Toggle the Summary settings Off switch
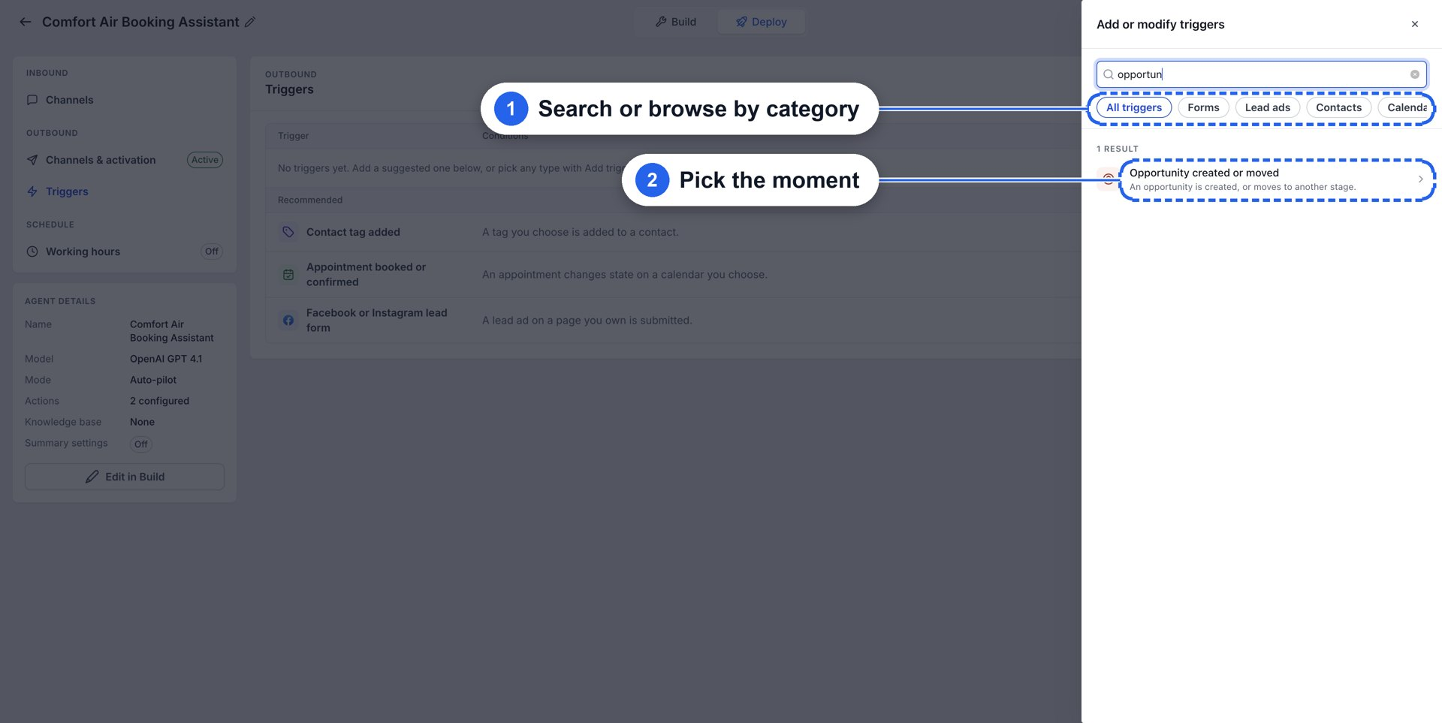 pyautogui.click(x=141, y=444)
